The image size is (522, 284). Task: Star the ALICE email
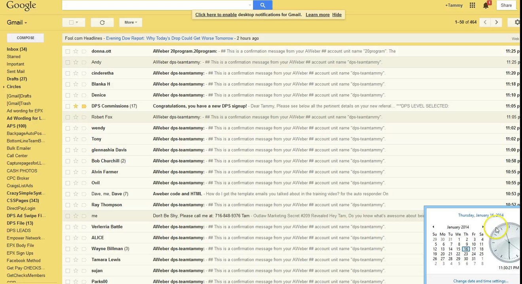[x=76, y=238]
